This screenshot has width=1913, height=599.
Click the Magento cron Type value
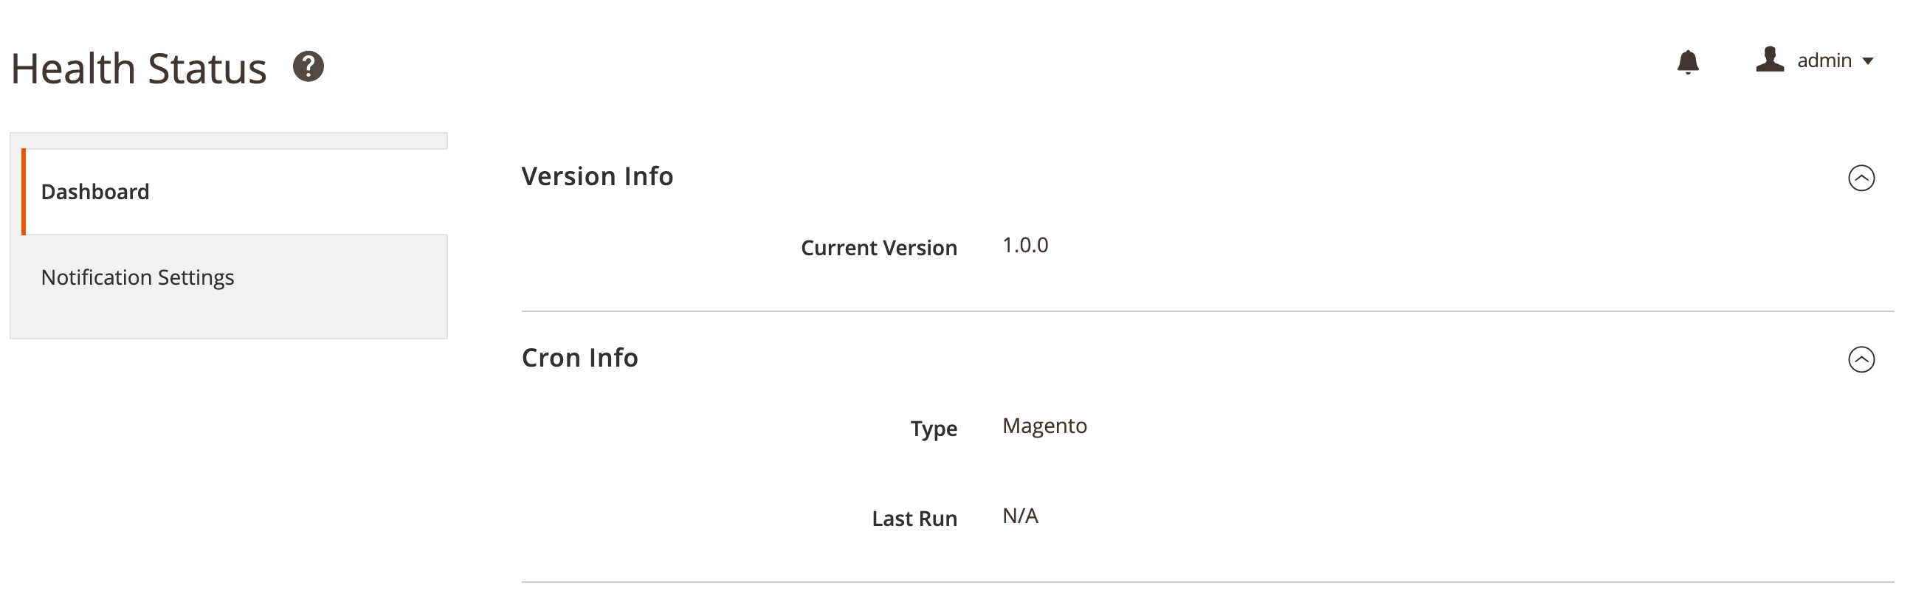pyautogui.click(x=1044, y=426)
